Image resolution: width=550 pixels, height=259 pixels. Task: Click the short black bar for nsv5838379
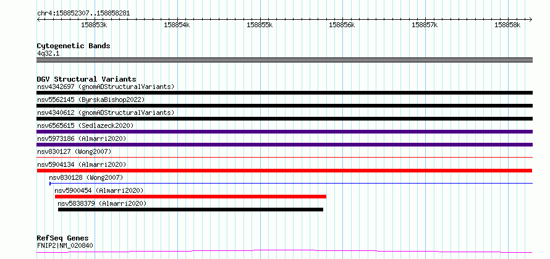(190, 210)
